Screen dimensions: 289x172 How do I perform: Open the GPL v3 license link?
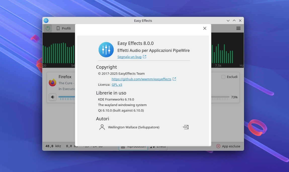point(117,84)
